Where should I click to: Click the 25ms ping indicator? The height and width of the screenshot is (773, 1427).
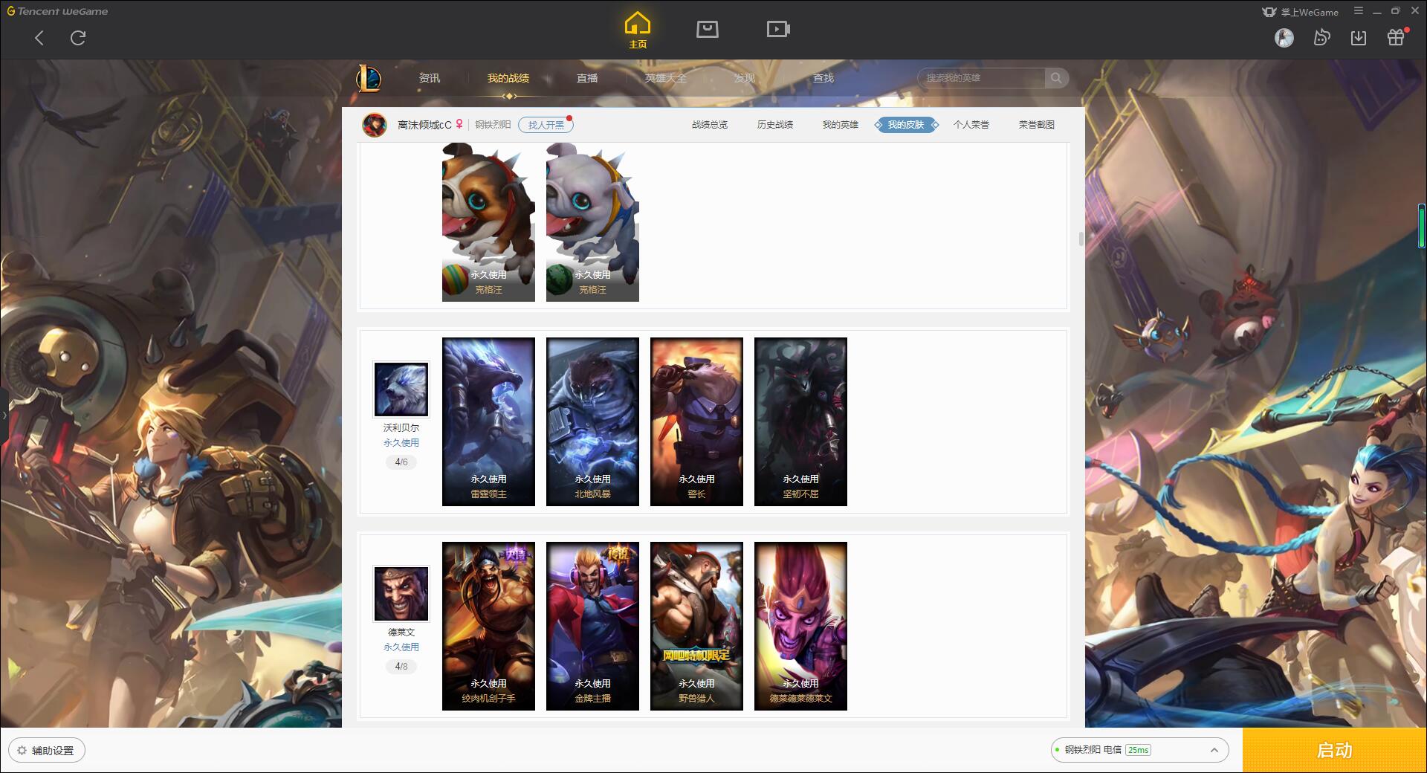(1138, 750)
